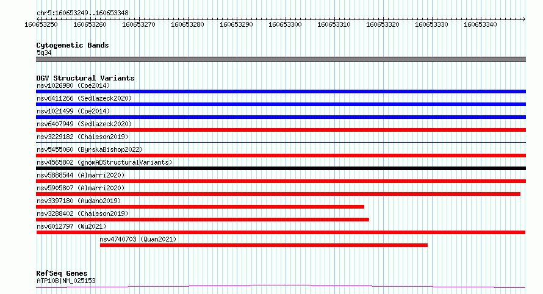Select the blue bar for nsv1026980

281,91
